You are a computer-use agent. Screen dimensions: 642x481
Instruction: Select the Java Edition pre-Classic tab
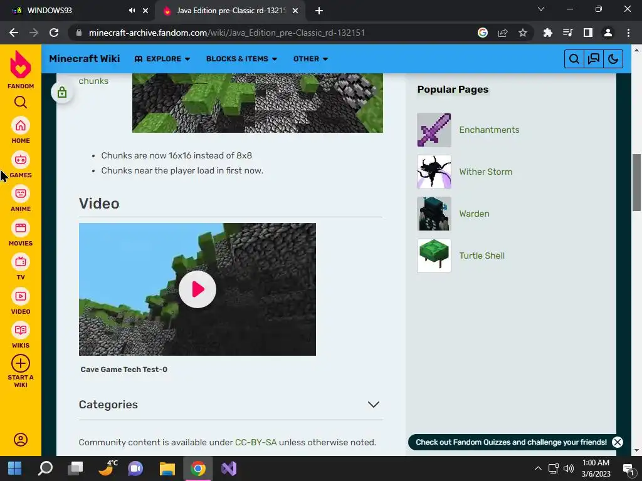[231, 11]
